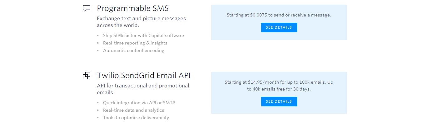Click the 'Automatic content encoding' bullet

click(x=134, y=50)
